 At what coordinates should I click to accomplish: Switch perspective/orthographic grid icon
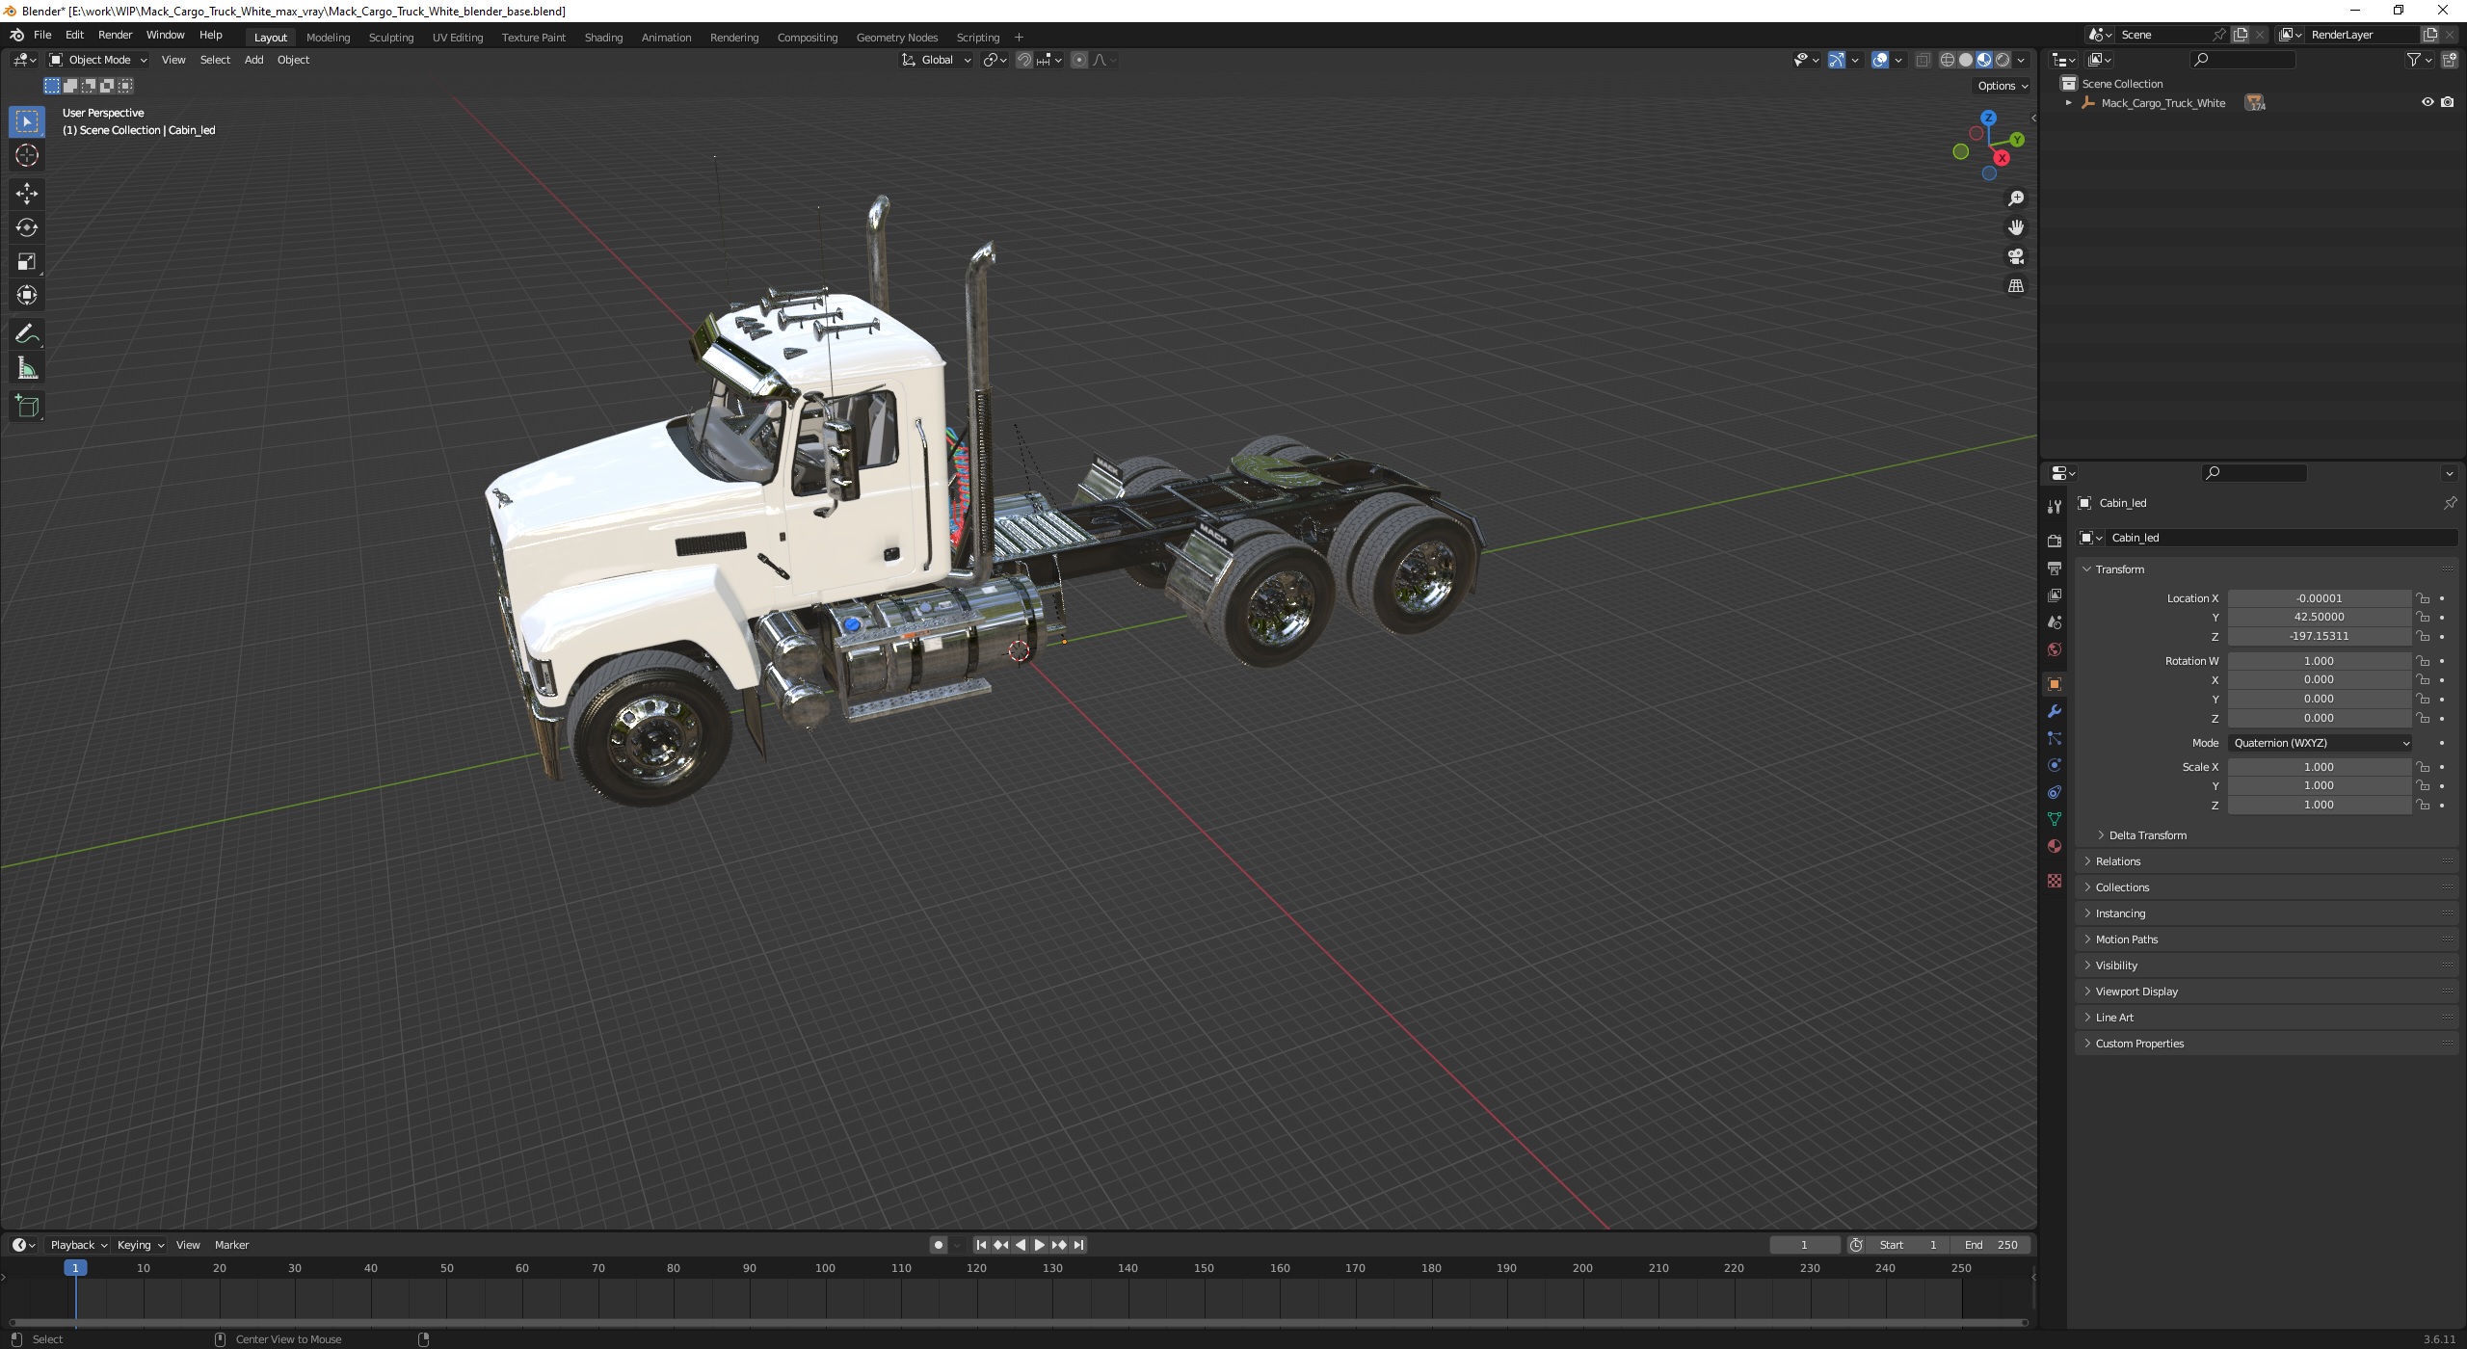(x=2015, y=286)
